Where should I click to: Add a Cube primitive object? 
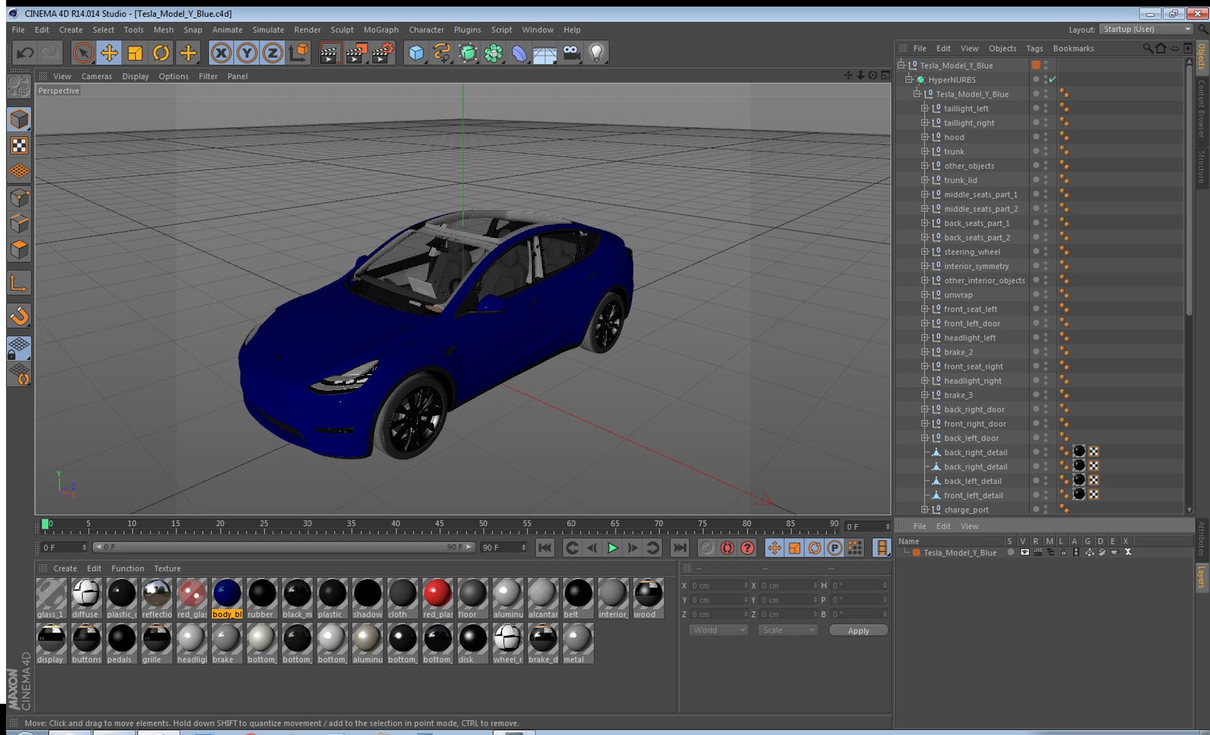pyautogui.click(x=416, y=52)
